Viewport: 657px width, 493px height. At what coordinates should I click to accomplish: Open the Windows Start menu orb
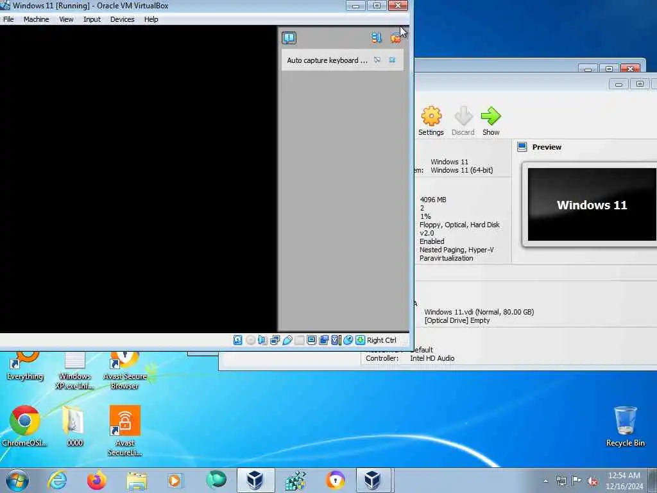pos(17,480)
